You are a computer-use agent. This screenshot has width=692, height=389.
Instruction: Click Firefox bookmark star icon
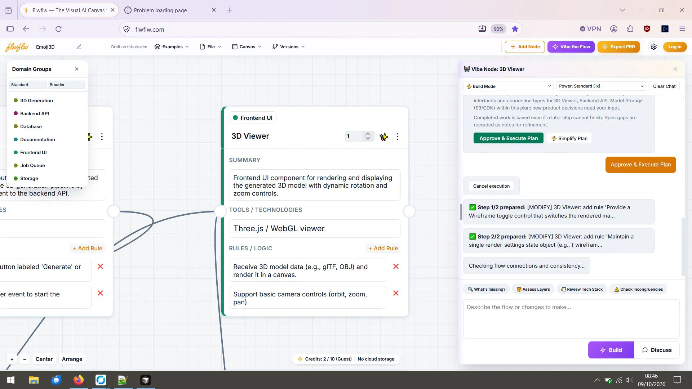point(515,29)
